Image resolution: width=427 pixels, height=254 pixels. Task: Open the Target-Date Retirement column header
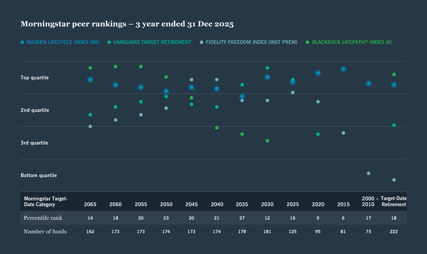pyautogui.click(x=393, y=202)
